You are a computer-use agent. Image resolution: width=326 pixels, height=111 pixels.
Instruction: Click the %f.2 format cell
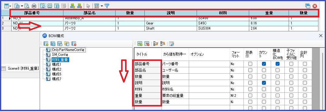[236, 96]
